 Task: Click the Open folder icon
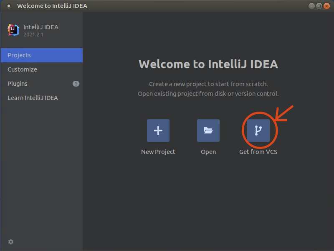click(208, 131)
